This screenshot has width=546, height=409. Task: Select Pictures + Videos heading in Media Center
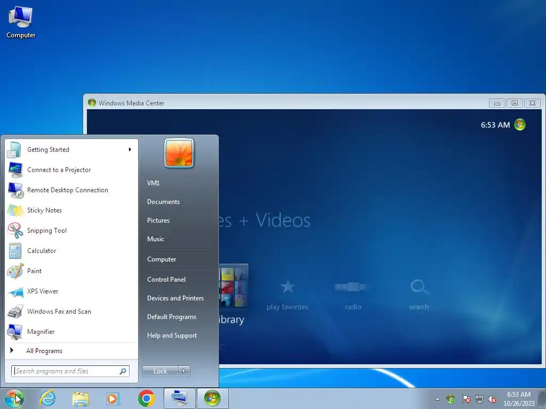coord(264,220)
